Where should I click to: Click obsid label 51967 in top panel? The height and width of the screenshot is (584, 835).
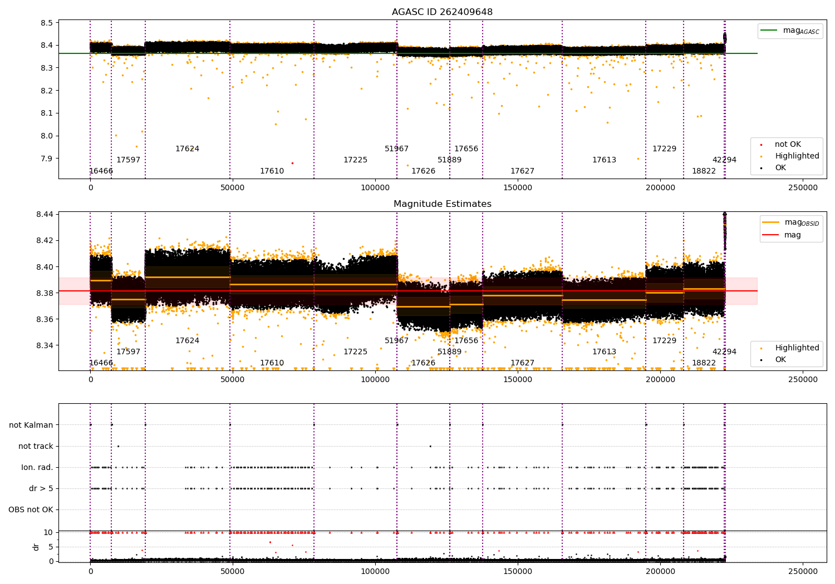click(x=396, y=149)
